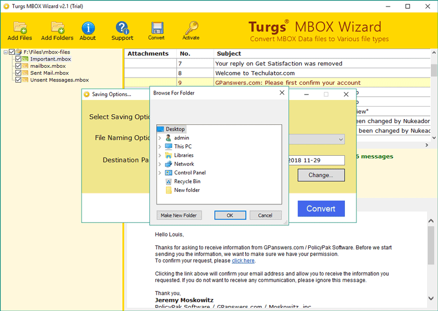Image resolution: width=438 pixels, height=311 pixels.
Task: Select 'Welcome to Techulator.com' message row
Action: 278,73
